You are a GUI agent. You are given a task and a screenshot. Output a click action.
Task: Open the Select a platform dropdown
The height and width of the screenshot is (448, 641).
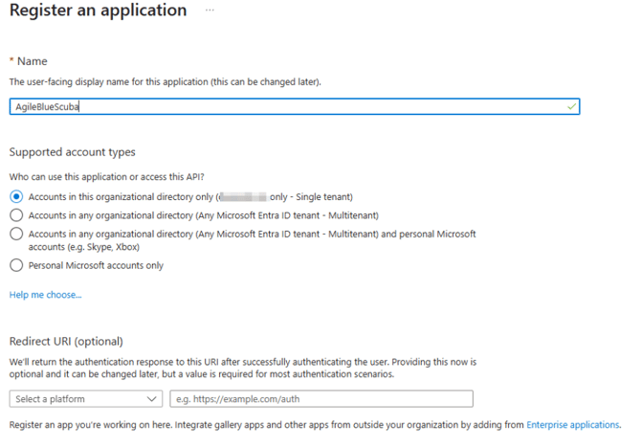tap(85, 399)
